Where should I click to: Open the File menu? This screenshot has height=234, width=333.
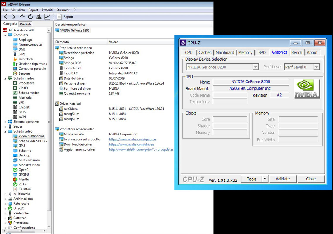pos(5,10)
